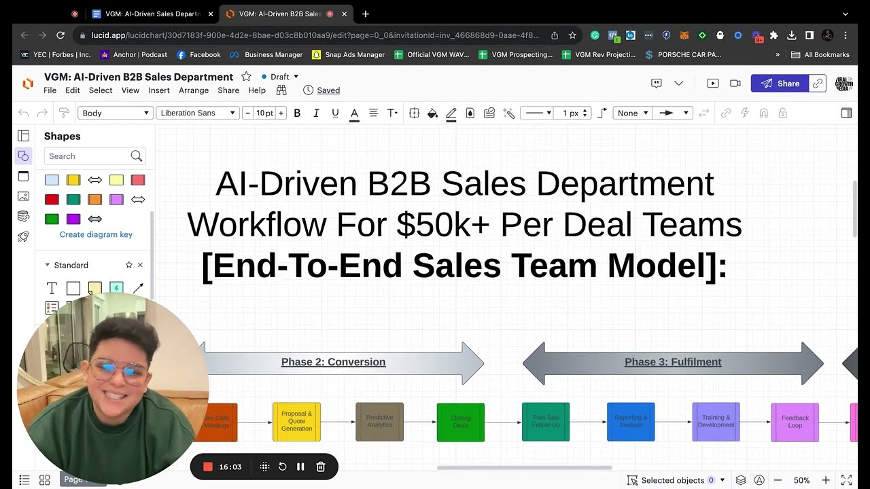Copy share link icon next to Share
This screenshot has width=870, height=489.
click(818, 83)
